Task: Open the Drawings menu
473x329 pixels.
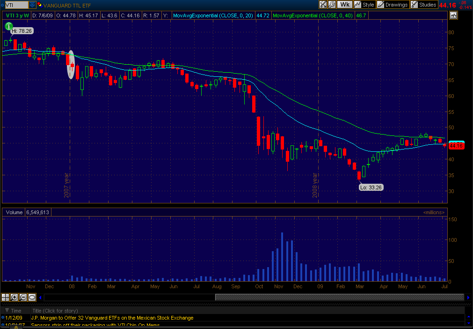Action: (392, 5)
